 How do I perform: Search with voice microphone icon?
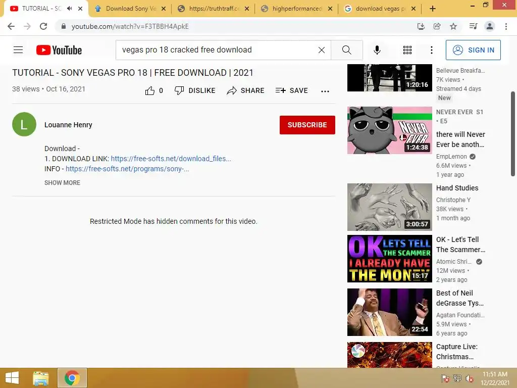coord(377,50)
